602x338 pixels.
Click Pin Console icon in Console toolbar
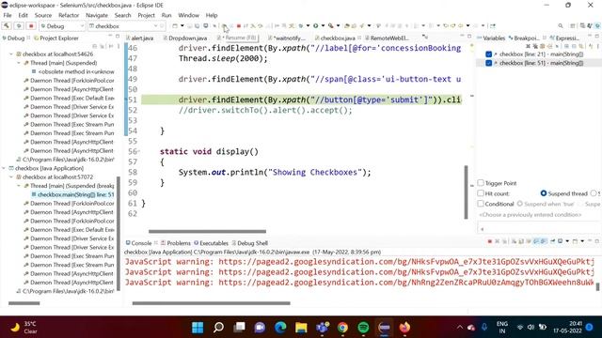point(552,241)
